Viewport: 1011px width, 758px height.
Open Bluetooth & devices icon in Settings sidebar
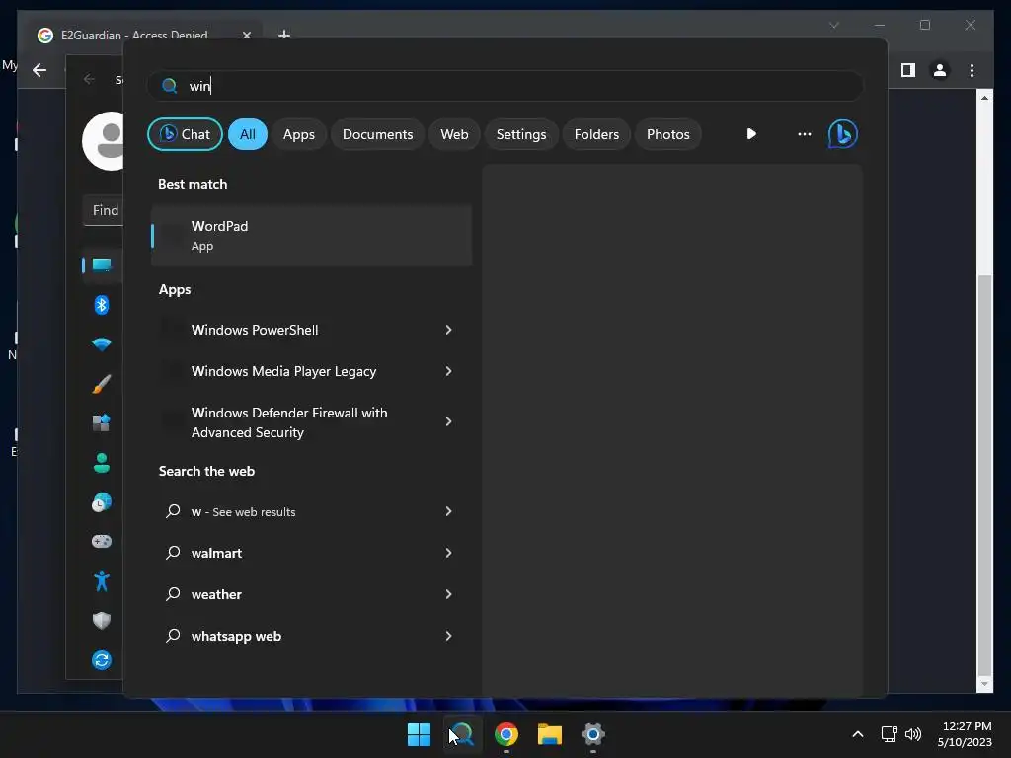(x=102, y=305)
